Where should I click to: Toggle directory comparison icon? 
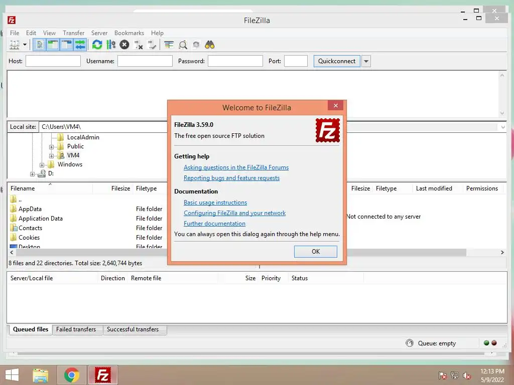[x=183, y=45]
